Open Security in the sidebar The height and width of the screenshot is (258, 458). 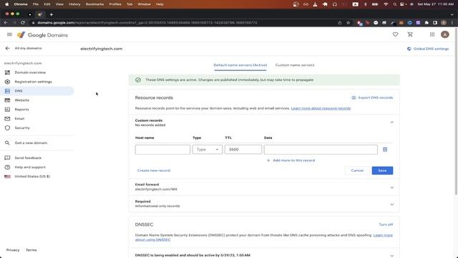(x=22, y=128)
